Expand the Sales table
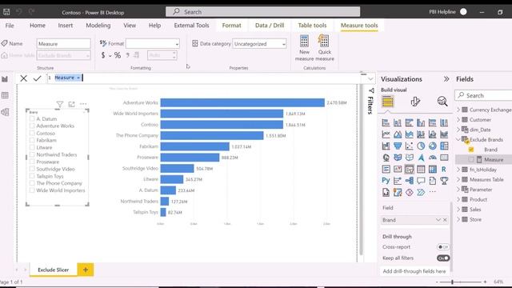This screenshot has width=512, height=288. tap(458, 210)
